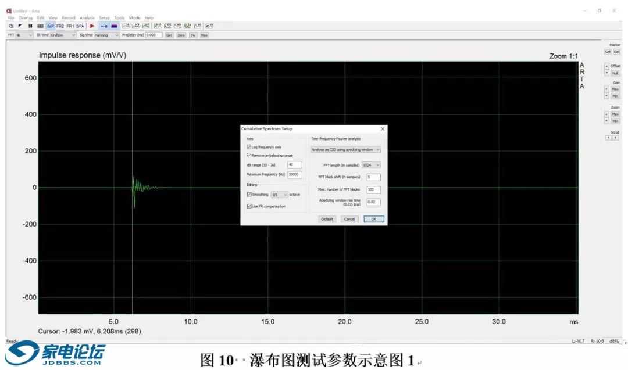Toggle the Log frequency axis checkbox

click(x=249, y=147)
